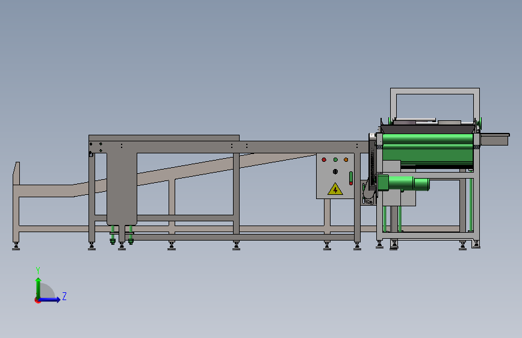Screen dimensions: 522x338
Task: Pick the black selector knob on the control box
Action: point(335,171)
